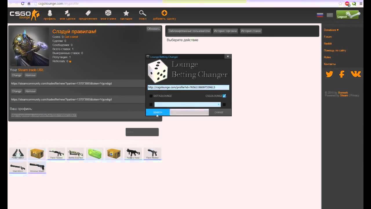Open the browser hamburger menu
Viewport: 371px width, 209px height.
tap(361, 3)
